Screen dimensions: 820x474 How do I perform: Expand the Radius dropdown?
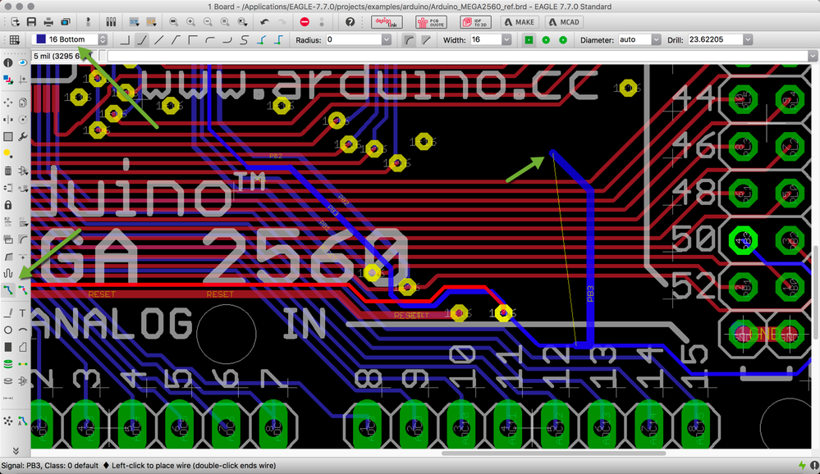coord(386,39)
